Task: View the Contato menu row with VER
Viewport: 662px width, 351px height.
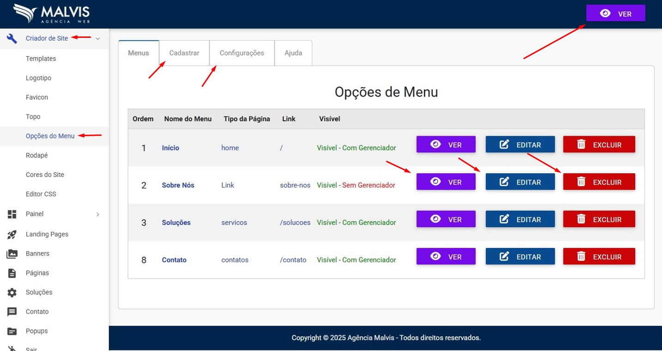Action: point(446,257)
